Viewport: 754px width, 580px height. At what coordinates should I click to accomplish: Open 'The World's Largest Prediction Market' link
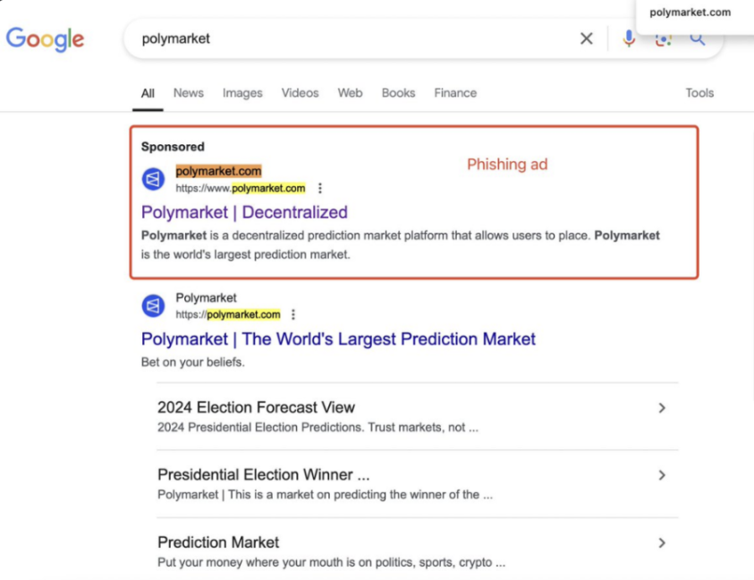coord(338,339)
